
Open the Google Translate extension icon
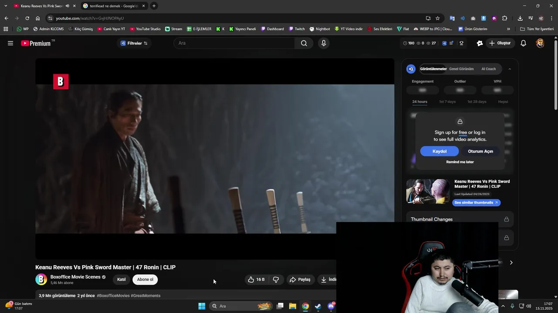452,18
